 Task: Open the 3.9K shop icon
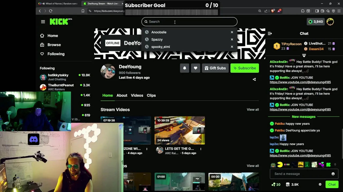tap(292, 185)
